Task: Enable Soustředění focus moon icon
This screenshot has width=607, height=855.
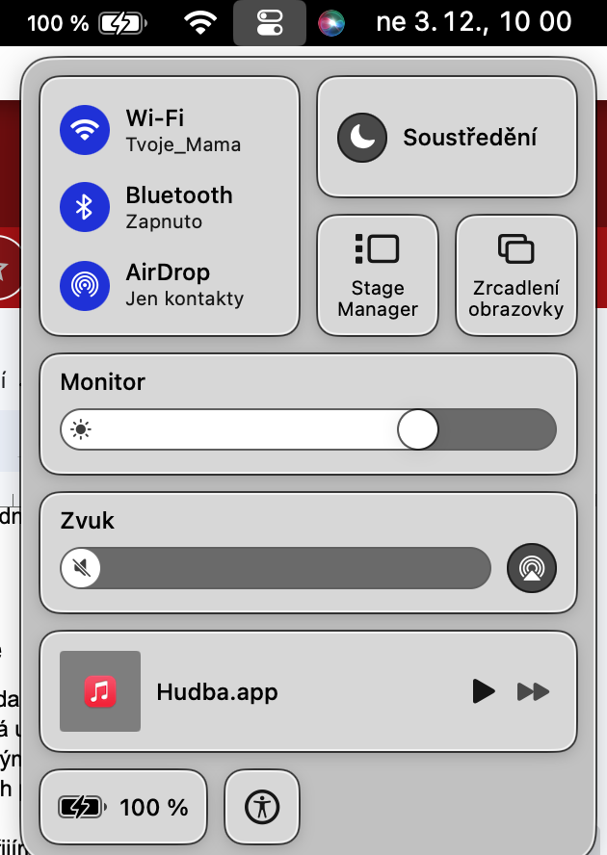Action: click(362, 138)
